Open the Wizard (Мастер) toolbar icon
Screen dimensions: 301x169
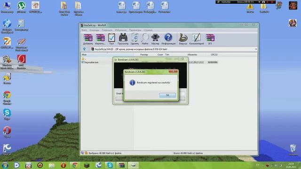click(x=155, y=39)
